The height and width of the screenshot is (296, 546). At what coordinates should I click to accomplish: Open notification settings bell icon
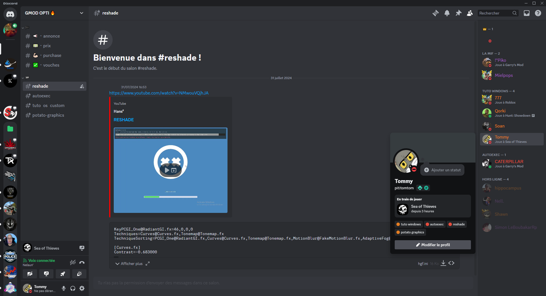[x=447, y=13]
